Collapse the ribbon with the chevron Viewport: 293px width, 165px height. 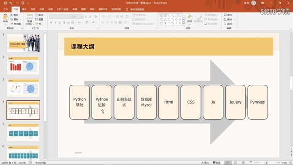point(290,29)
